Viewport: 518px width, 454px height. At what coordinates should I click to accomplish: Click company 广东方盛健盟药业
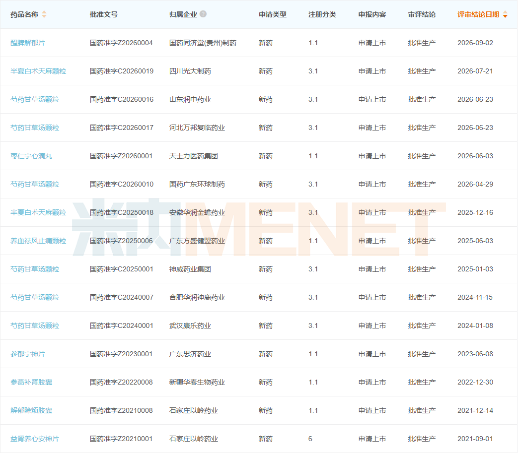pyautogui.click(x=197, y=241)
